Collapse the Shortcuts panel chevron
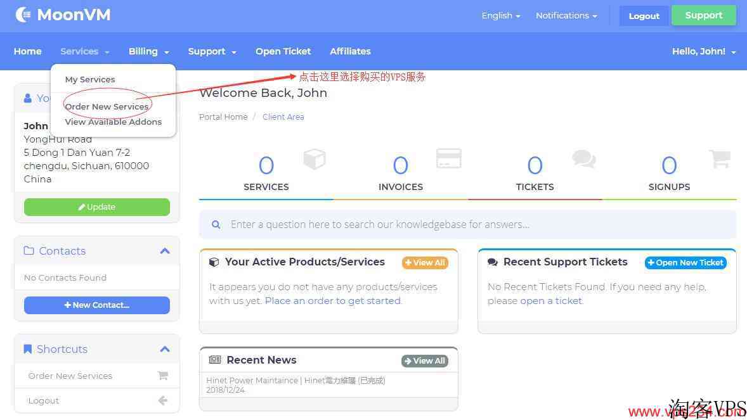Viewport: 747px width, 420px height. (x=165, y=349)
